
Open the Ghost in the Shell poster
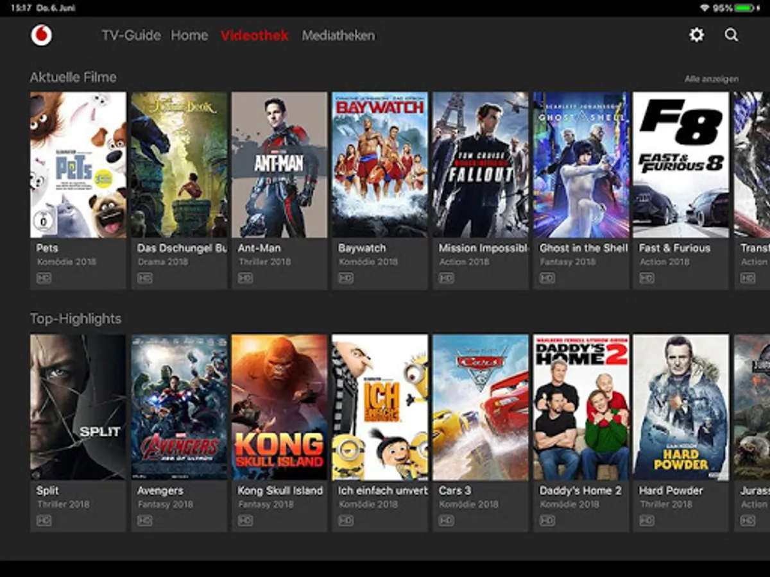point(581,165)
